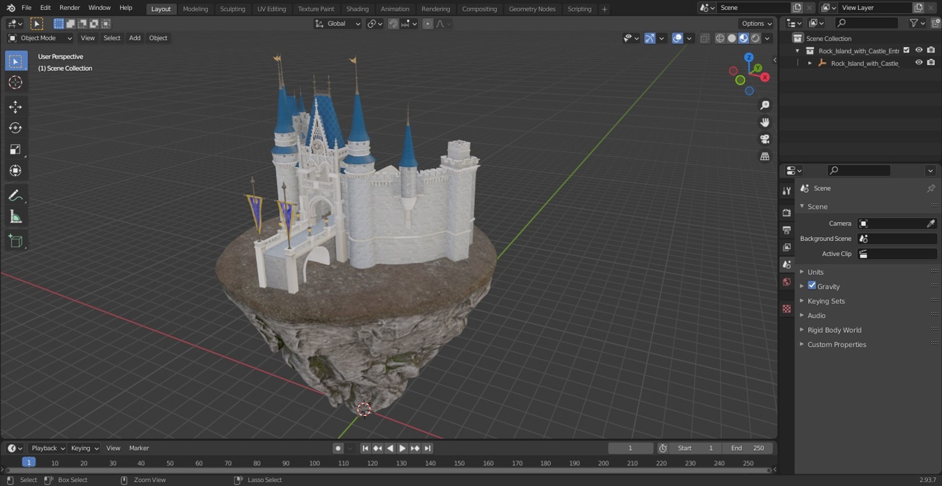The image size is (942, 486).
Task: Pin the Scene properties context
Action: click(x=931, y=188)
